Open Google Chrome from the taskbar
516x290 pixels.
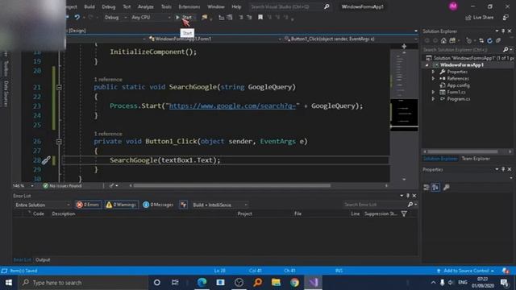coord(294,283)
